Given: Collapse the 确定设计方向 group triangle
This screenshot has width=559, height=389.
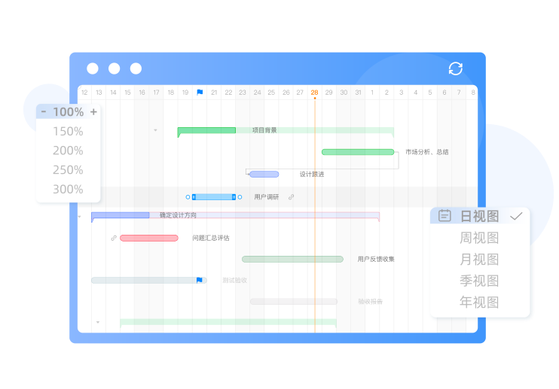Looking at the screenshot, I should click(x=80, y=217).
